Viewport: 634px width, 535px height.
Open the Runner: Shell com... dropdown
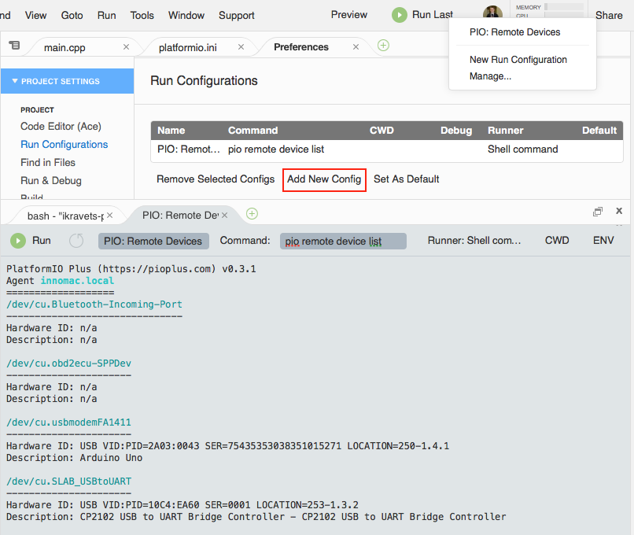474,241
